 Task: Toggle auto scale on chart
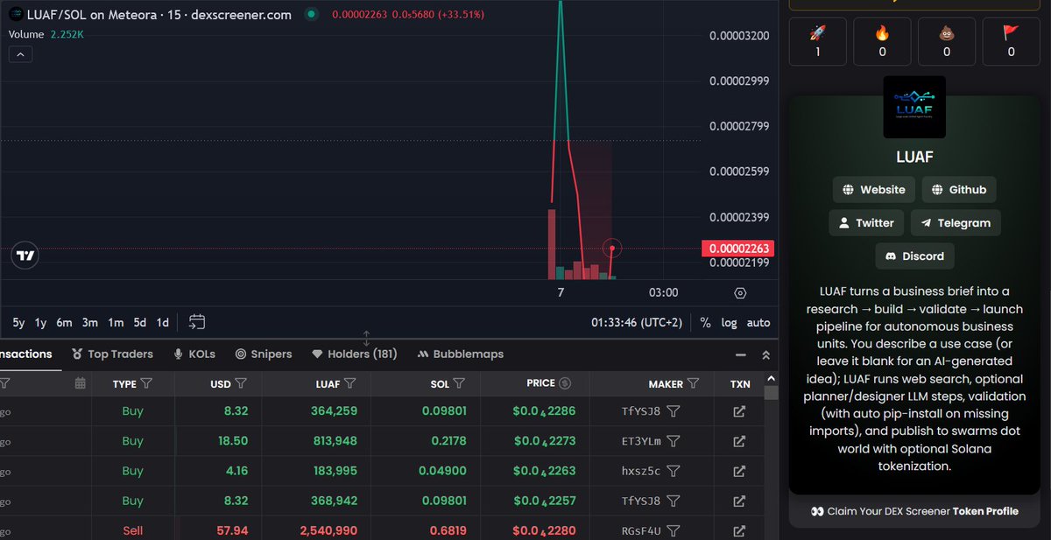[x=758, y=322]
